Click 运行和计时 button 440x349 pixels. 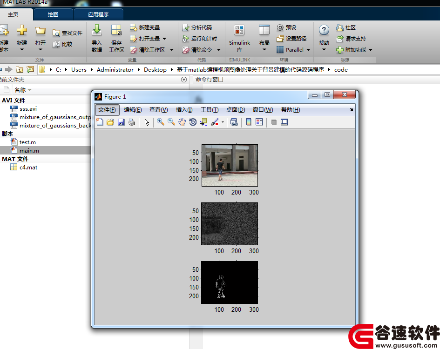pos(200,39)
